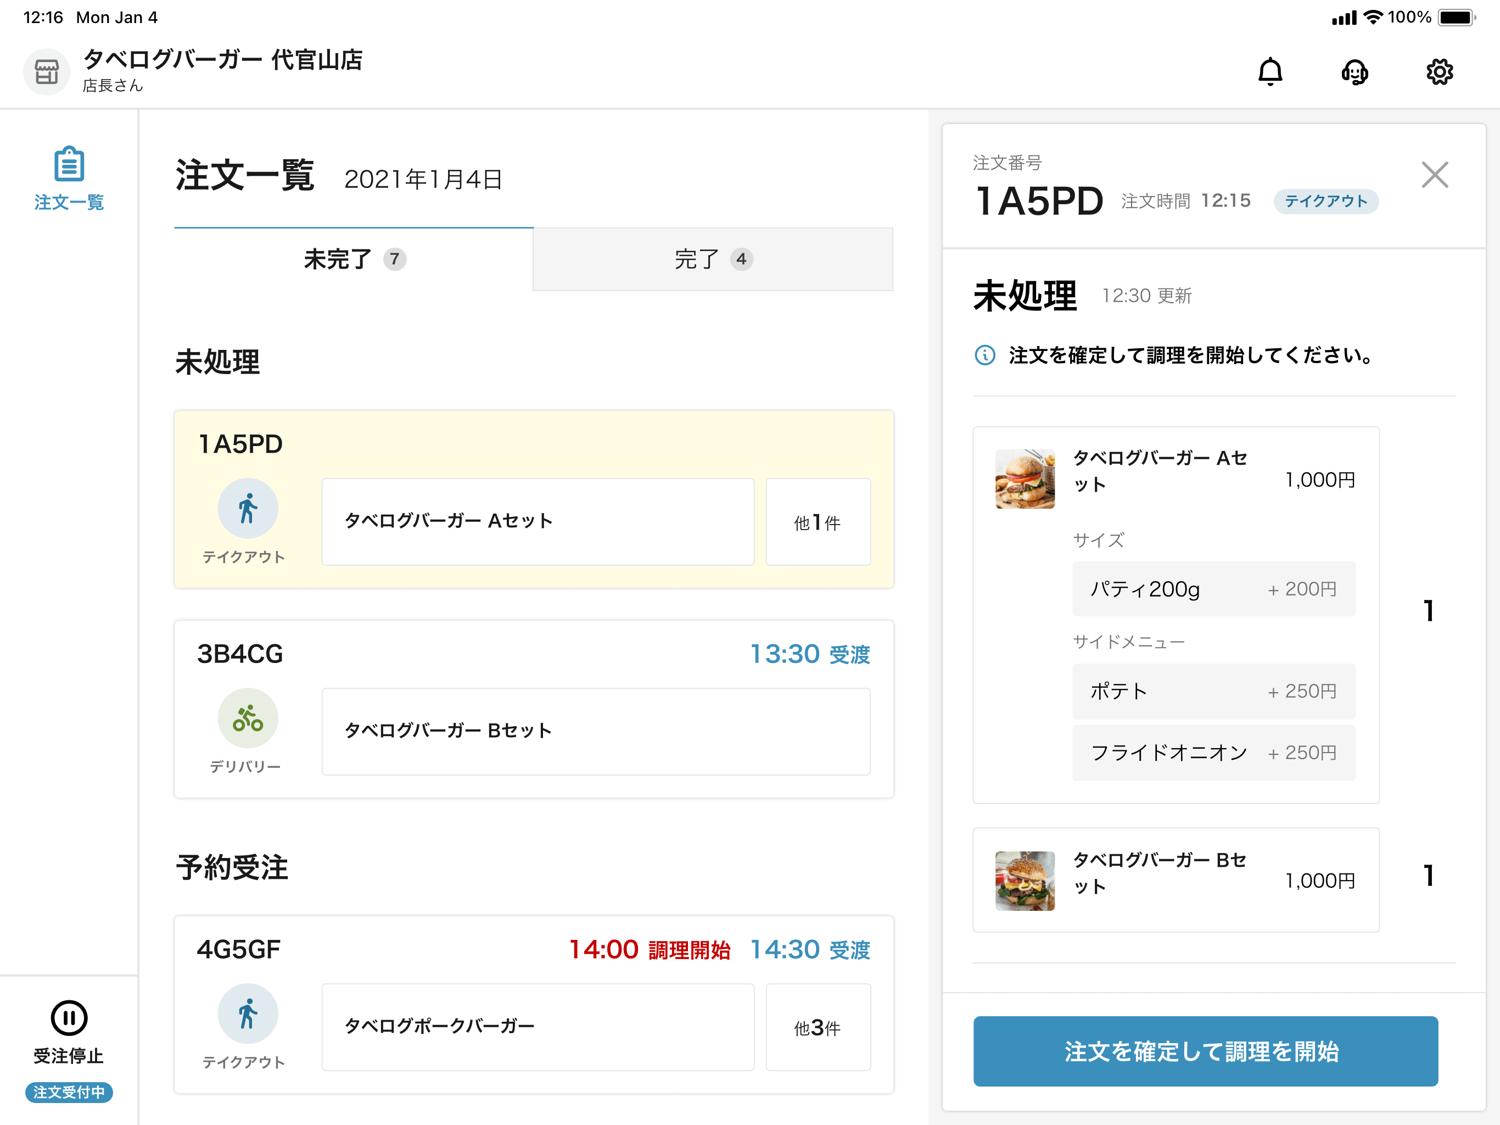Click the タベログバーガー Aセット thumbnail image
Viewport: 1500px width, 1125px height.
(1024, 478)
